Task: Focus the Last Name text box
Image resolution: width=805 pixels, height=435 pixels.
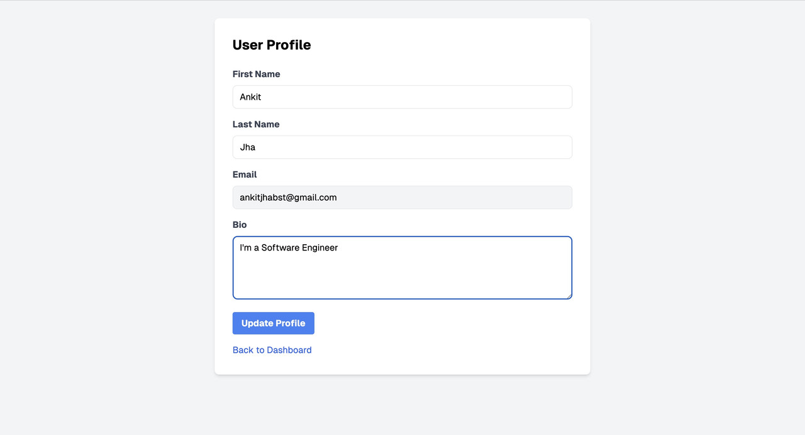Action: pyautogui.click(x=402, y=148)
